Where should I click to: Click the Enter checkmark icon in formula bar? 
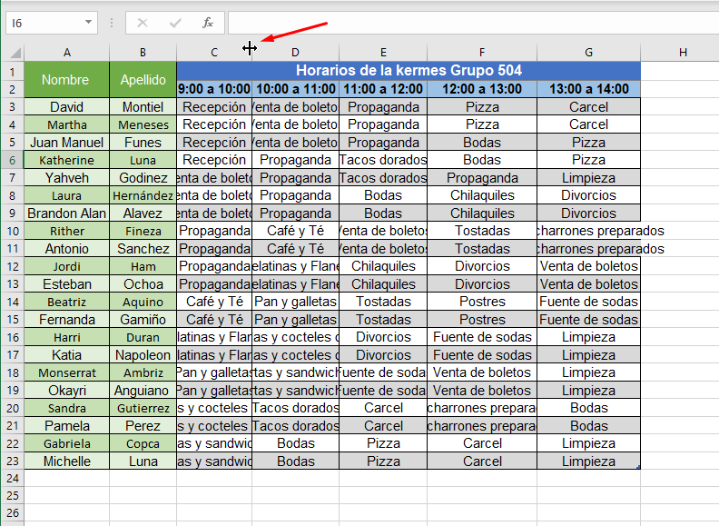(x=175, y=23)
